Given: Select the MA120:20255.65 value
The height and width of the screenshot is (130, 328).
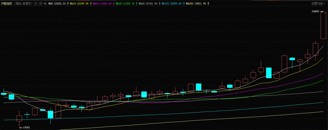Looking at the screenshot, I should pos(172,4).
